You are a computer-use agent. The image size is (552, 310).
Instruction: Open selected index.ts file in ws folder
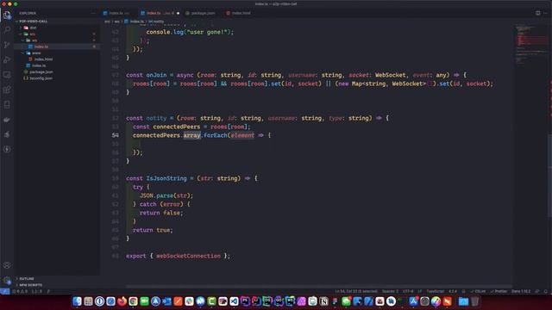point(56,46)
